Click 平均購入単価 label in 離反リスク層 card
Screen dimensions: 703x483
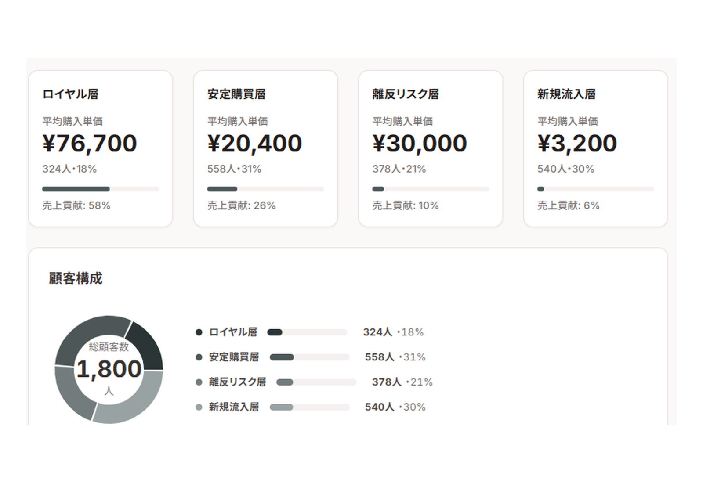402,121
